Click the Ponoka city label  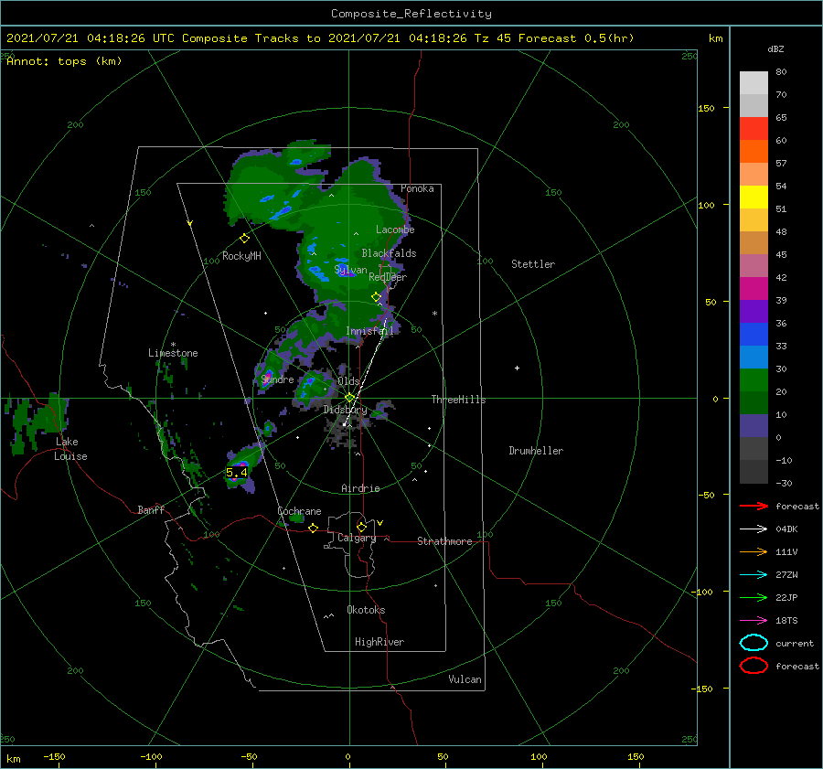coord(417,188)
